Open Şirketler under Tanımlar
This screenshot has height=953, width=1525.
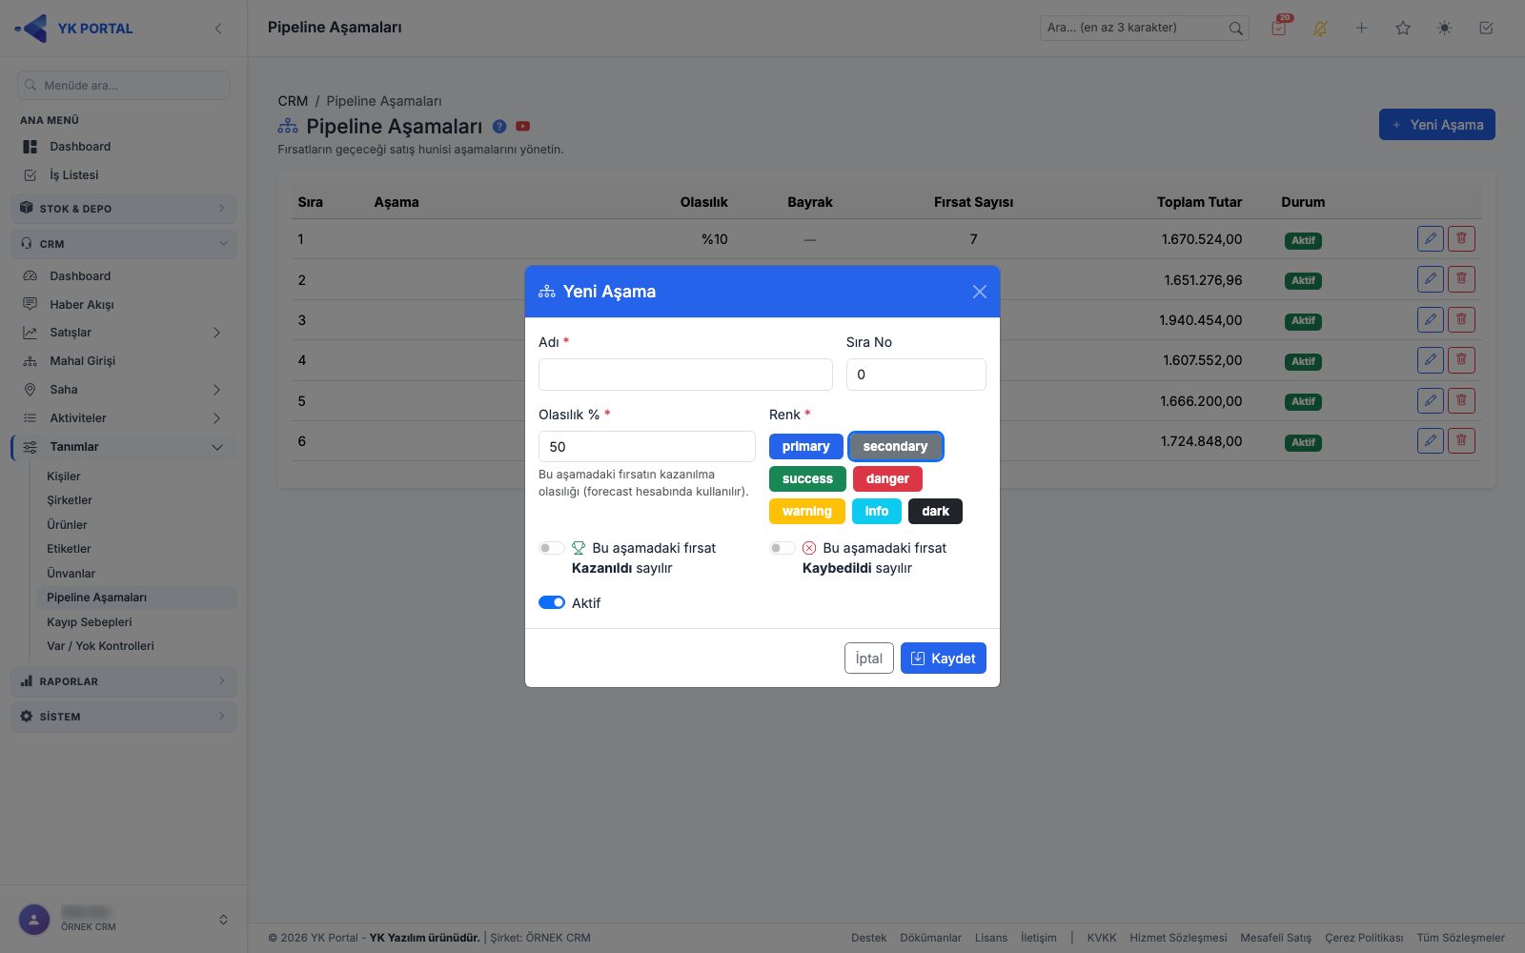(x=70, y=500)
